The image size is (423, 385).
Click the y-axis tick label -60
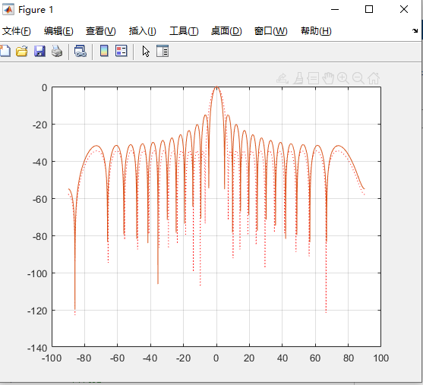(x=40, y=200)
